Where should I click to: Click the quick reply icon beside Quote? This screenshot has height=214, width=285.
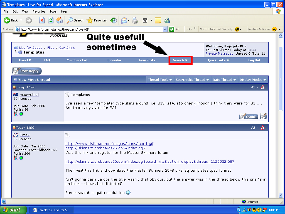coord(263,116)
